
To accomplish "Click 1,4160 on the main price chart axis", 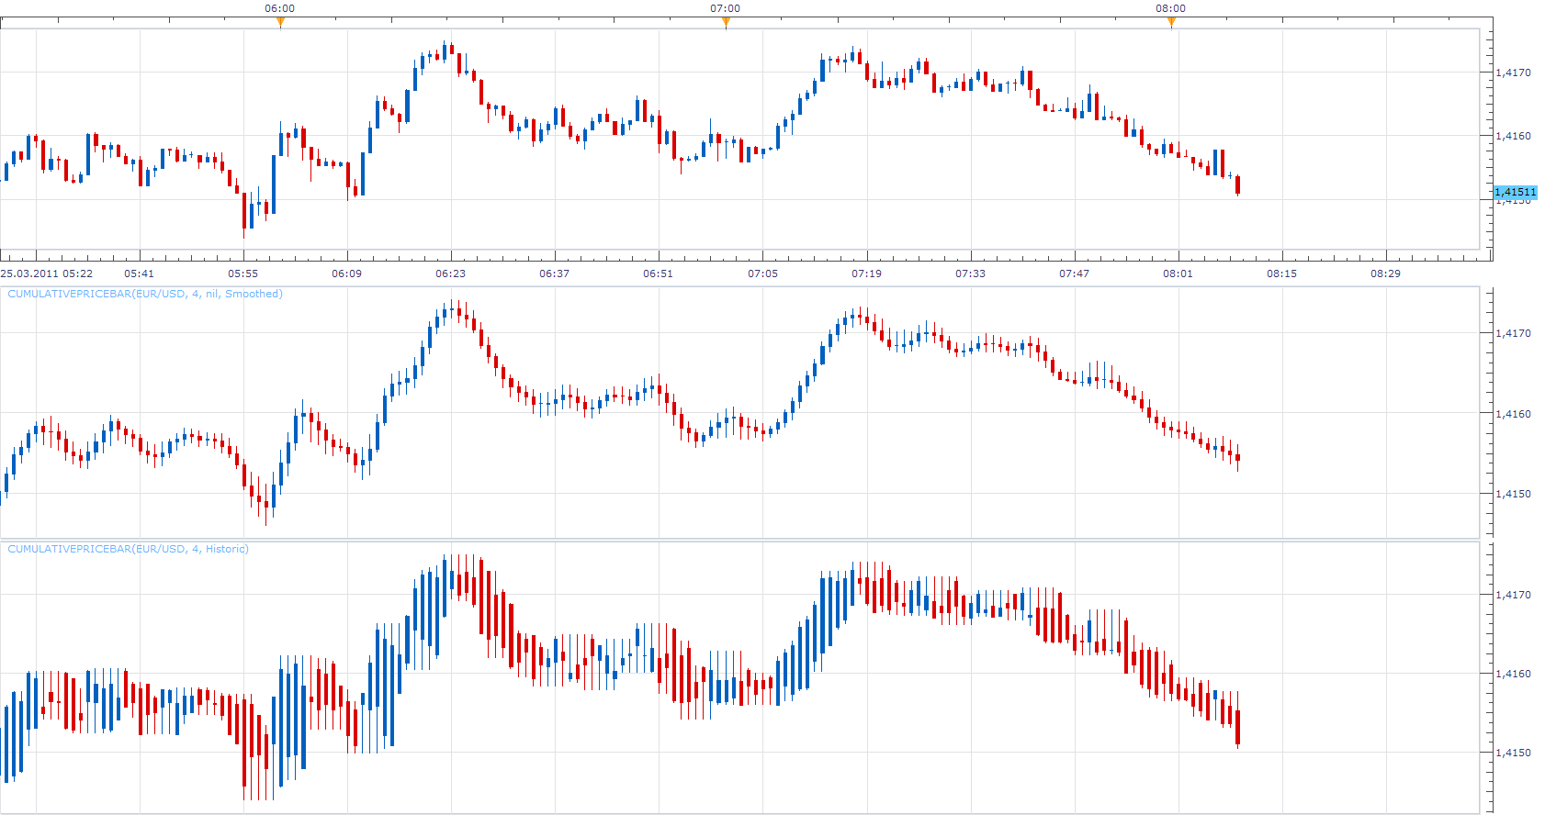I will (x=1514, y=136).
